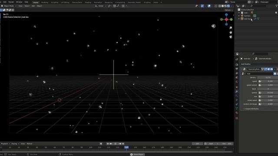Expand the dust collection in outliner
The height and width of the screenshot is (156, 278).
tap(239, 13)
